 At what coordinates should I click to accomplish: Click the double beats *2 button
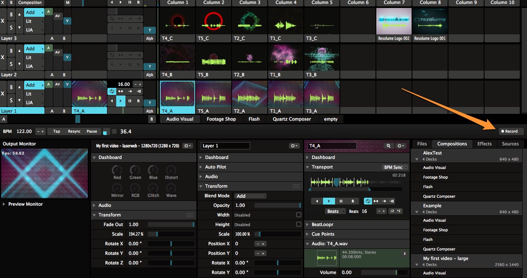pos(399,211)
